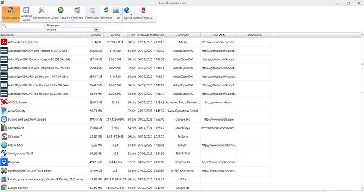Select AMD Software icon
This screenshot has height=192, width=364.
click(4, 102)
